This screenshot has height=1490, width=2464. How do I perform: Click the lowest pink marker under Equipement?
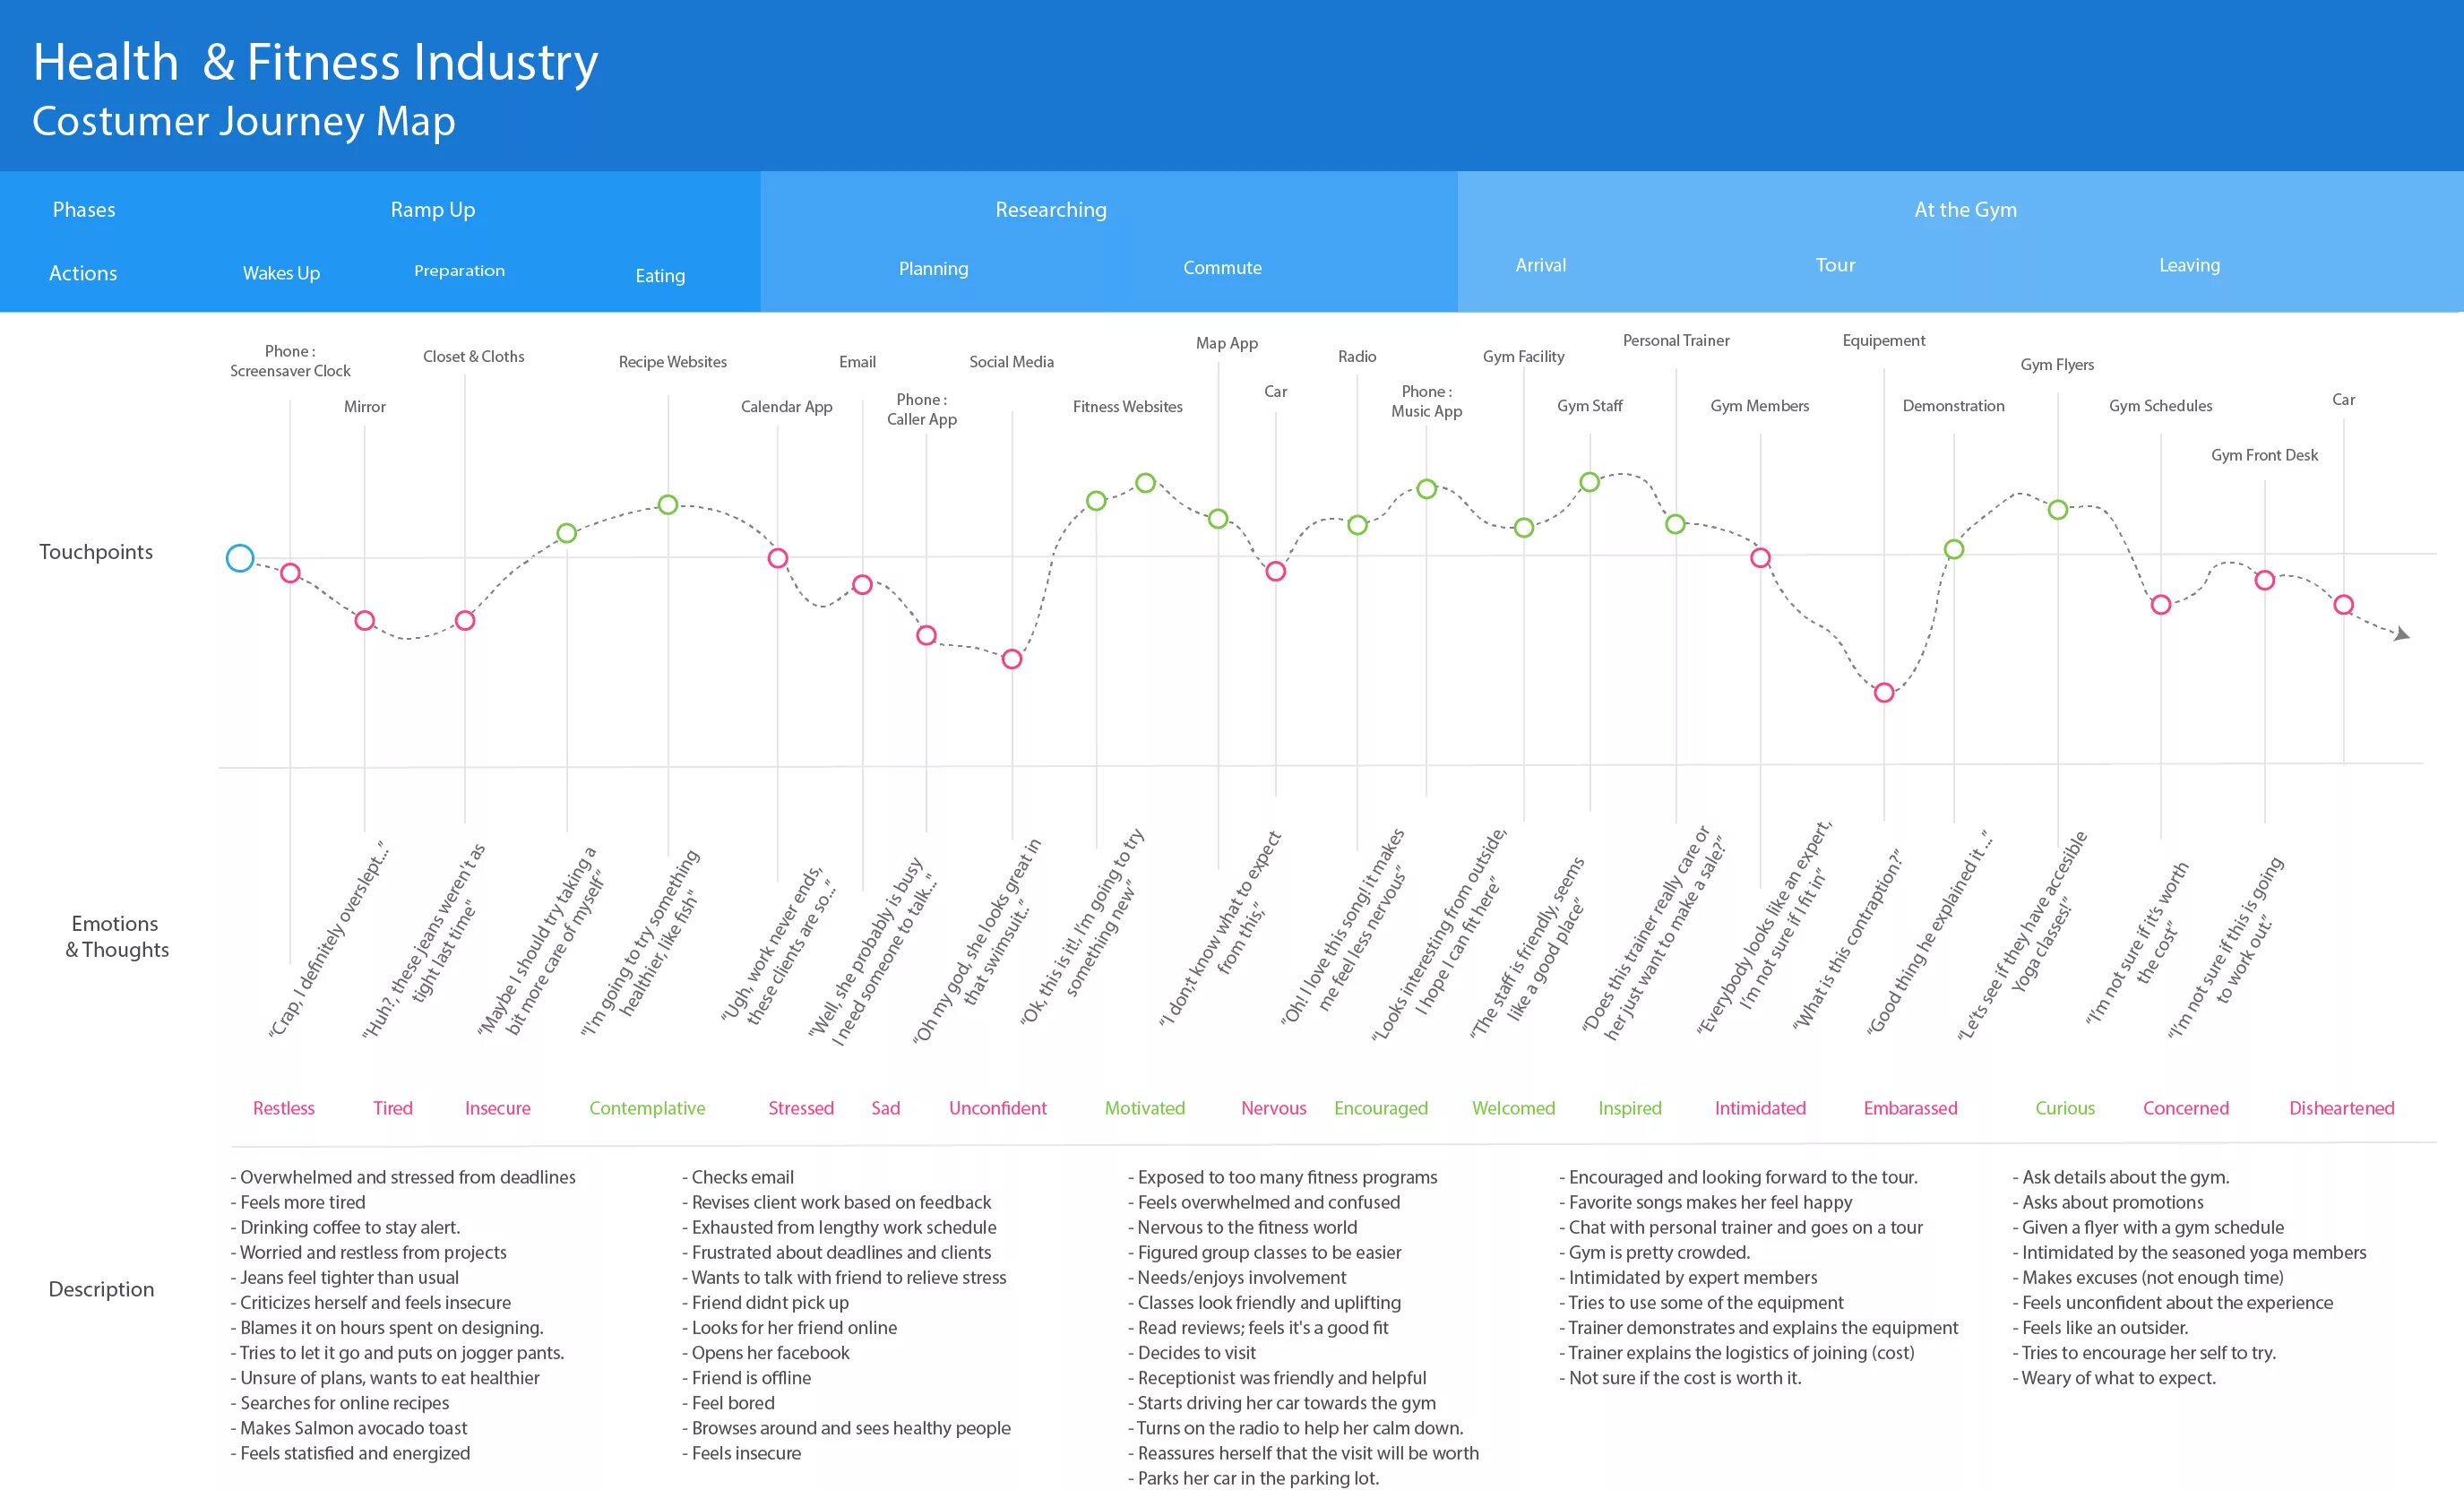(1884, 692)
